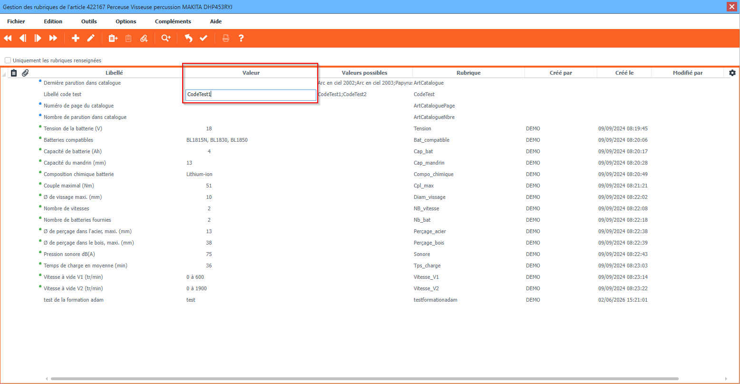
Task: Click the paperclip-plus attach file toolbar icon
Action: pyautogui.click(x=144, y=38)
